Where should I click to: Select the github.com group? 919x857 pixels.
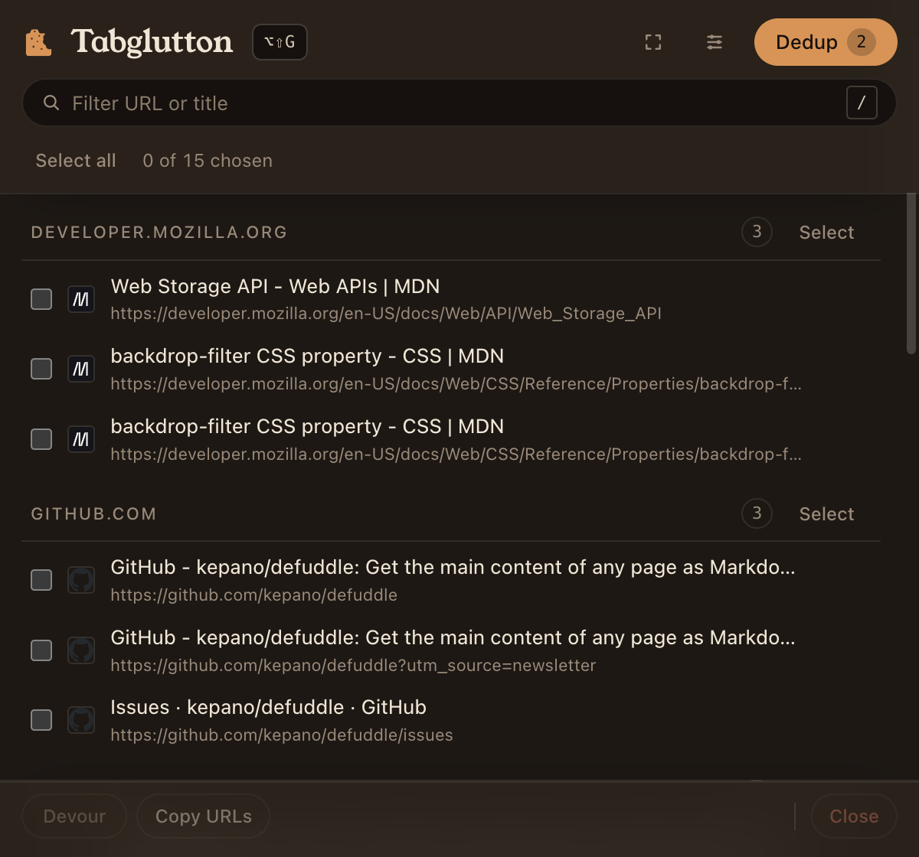pyautogui.click(x=826, y=514)
